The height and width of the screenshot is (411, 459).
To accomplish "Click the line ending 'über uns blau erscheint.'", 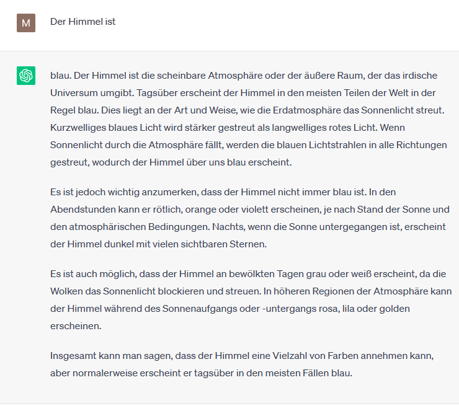I will tap(171, 162).
